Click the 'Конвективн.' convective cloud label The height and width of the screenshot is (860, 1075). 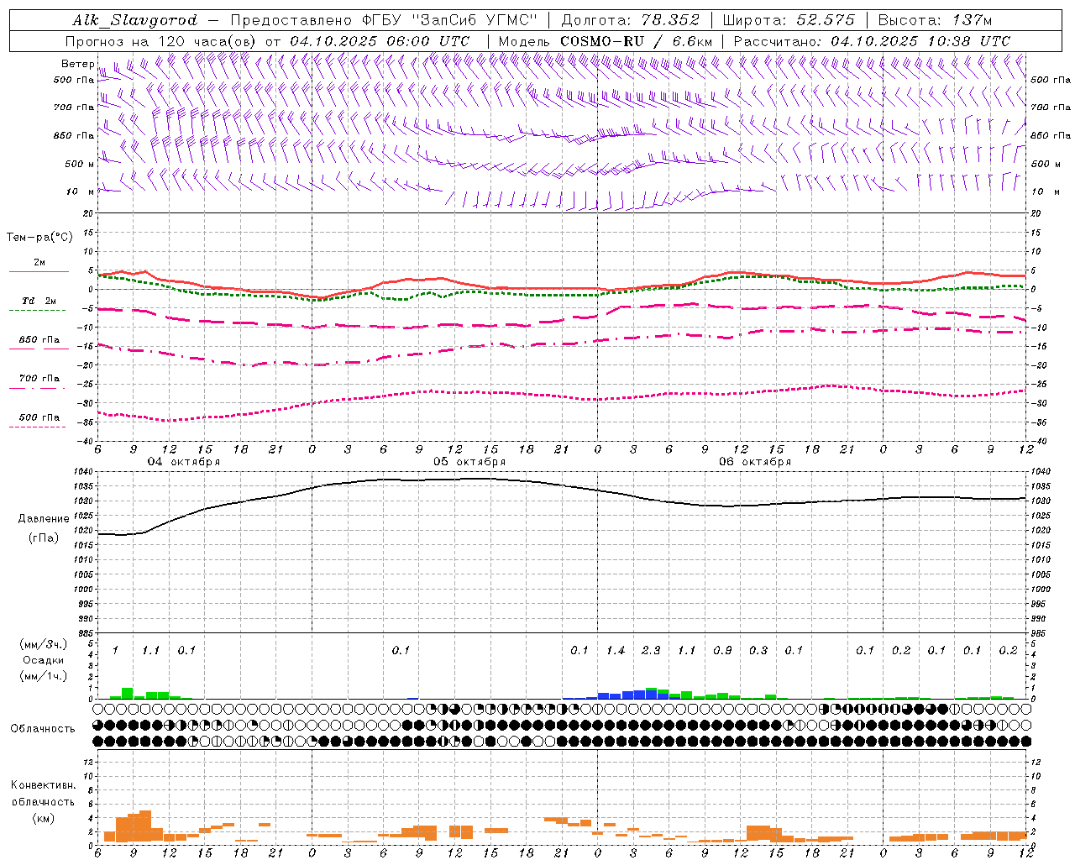point(44,785)
